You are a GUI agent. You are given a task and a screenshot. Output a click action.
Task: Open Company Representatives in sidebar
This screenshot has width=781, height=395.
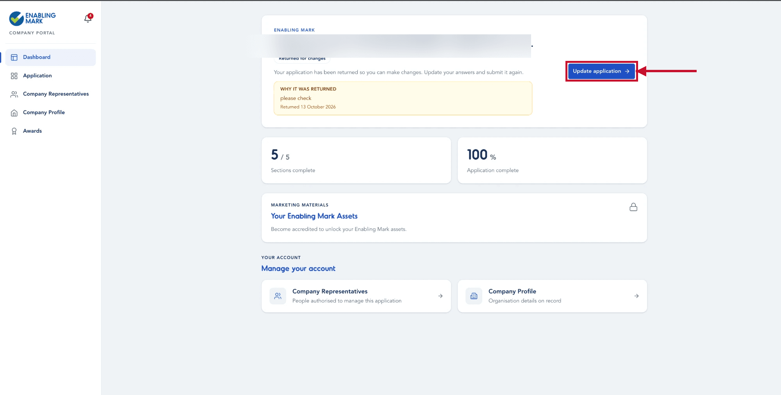(x=50, y=94)
